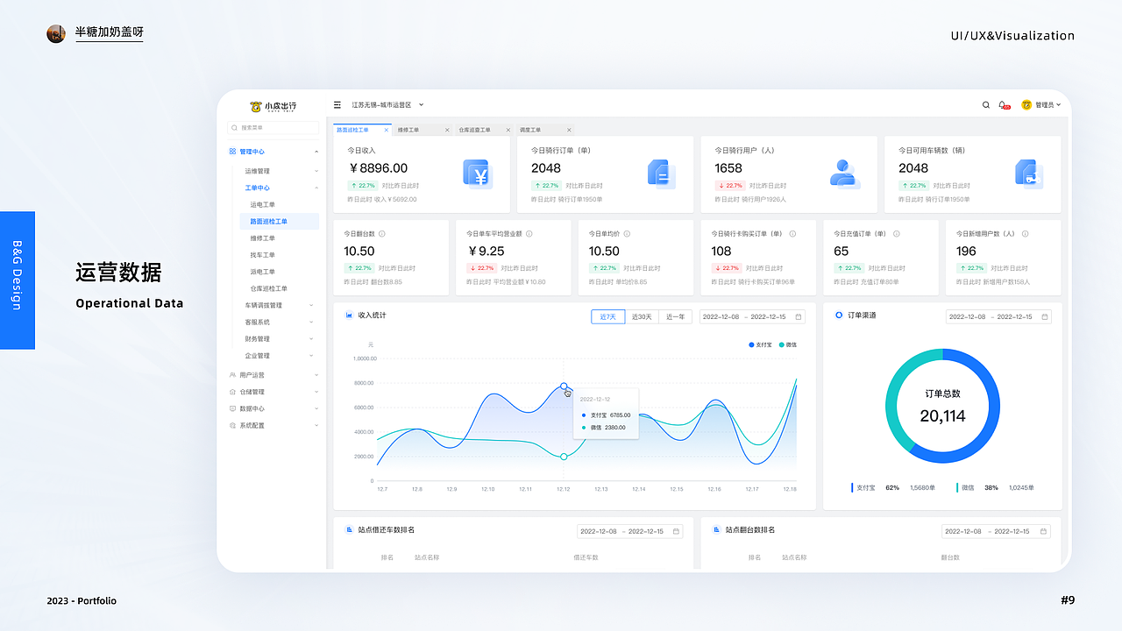Collapse the 工单中心 submenu
Screen dimensions: 1122x631
(316, 188)
